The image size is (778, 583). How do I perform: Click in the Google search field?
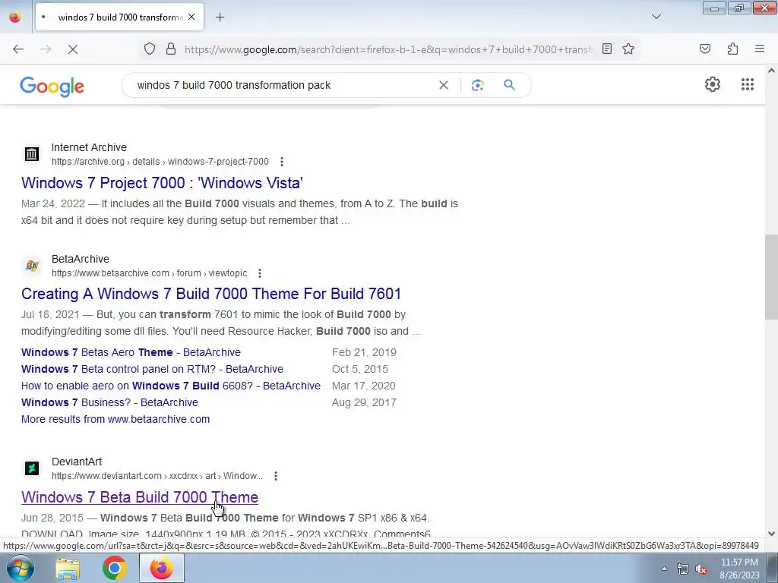(x=283, y=85)
